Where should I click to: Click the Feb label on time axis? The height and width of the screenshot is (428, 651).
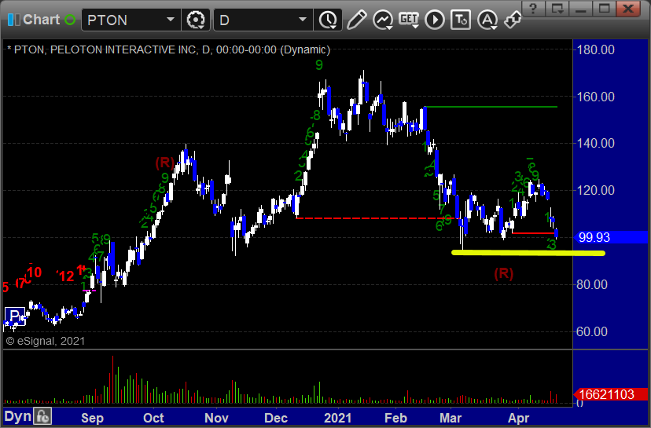tap(395, 418)
